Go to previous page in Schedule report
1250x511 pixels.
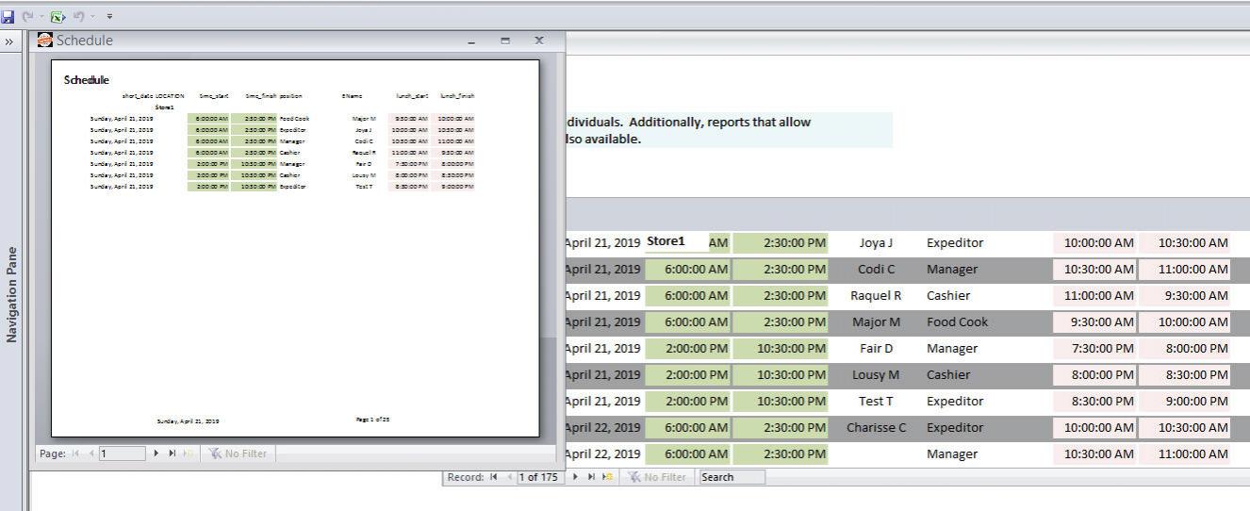[91, 453]
